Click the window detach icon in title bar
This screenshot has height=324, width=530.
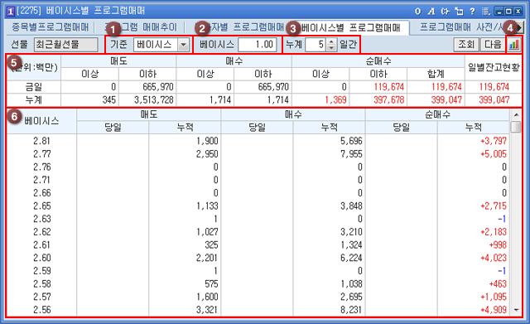(459, 12)
